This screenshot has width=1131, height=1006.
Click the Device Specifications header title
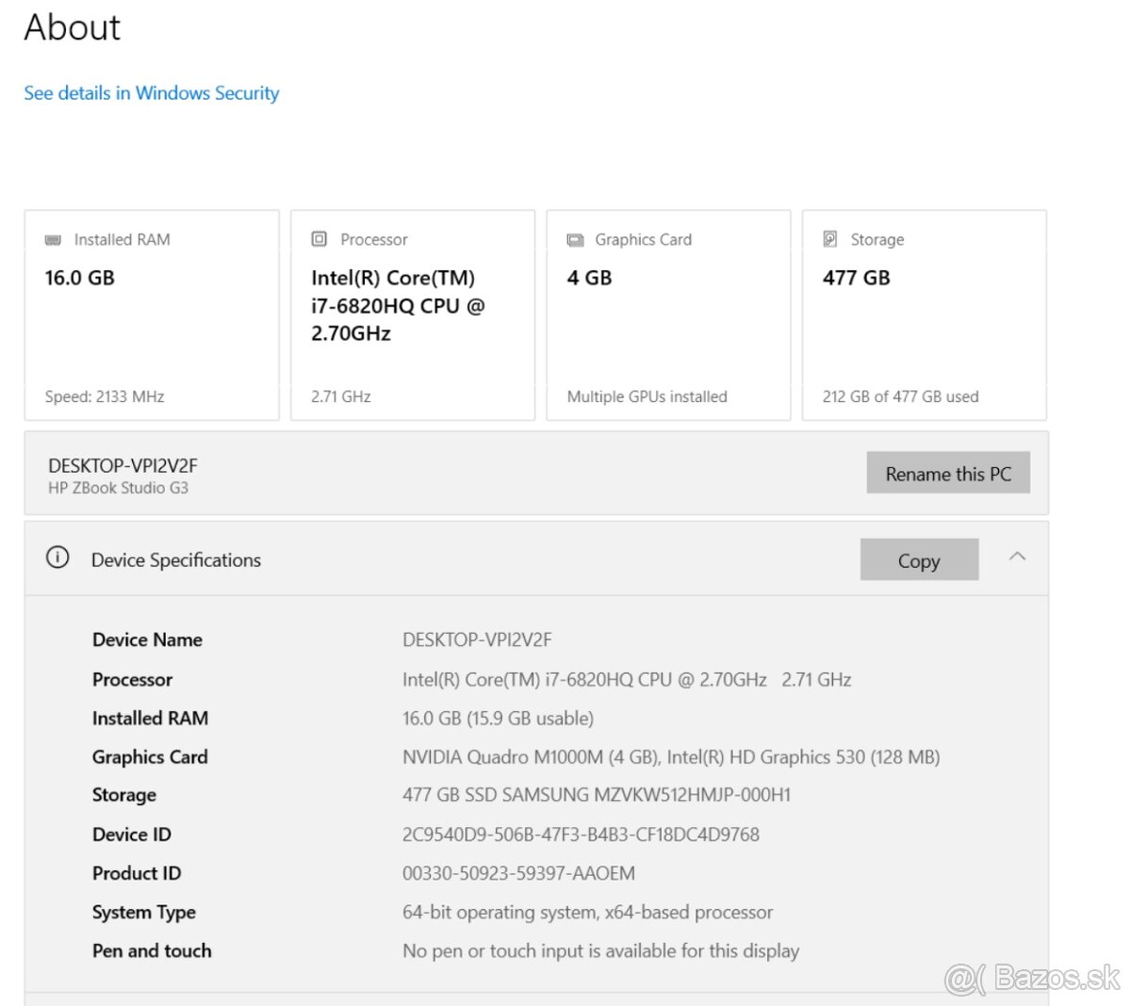click(176, 560)
